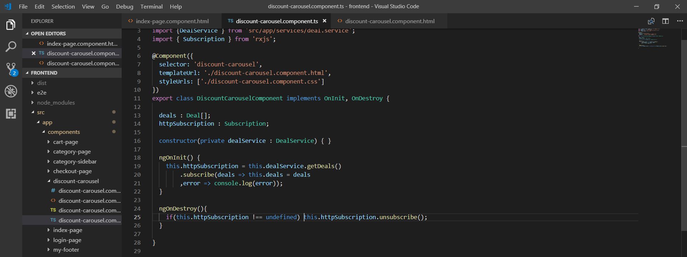Open the Help menu
Viewport: 687px width, 257px height.
pyautogui.click(x=176, y=6)
